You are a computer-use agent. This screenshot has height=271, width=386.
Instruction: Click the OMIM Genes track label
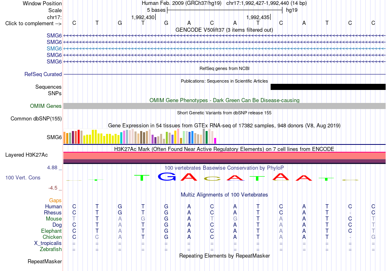pos(46,106)
